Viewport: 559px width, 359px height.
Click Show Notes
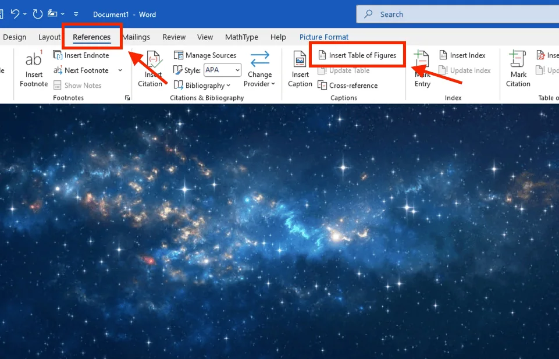[x=77, y=86]
